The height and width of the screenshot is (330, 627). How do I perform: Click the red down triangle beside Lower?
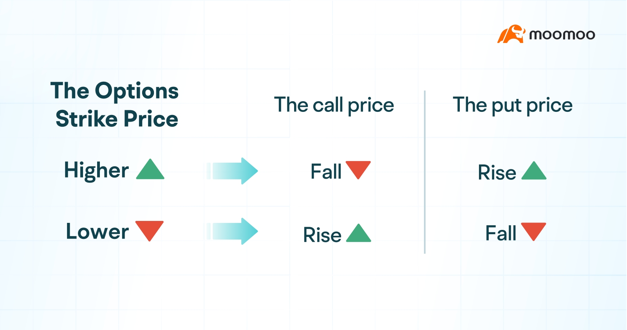point(149,231)
